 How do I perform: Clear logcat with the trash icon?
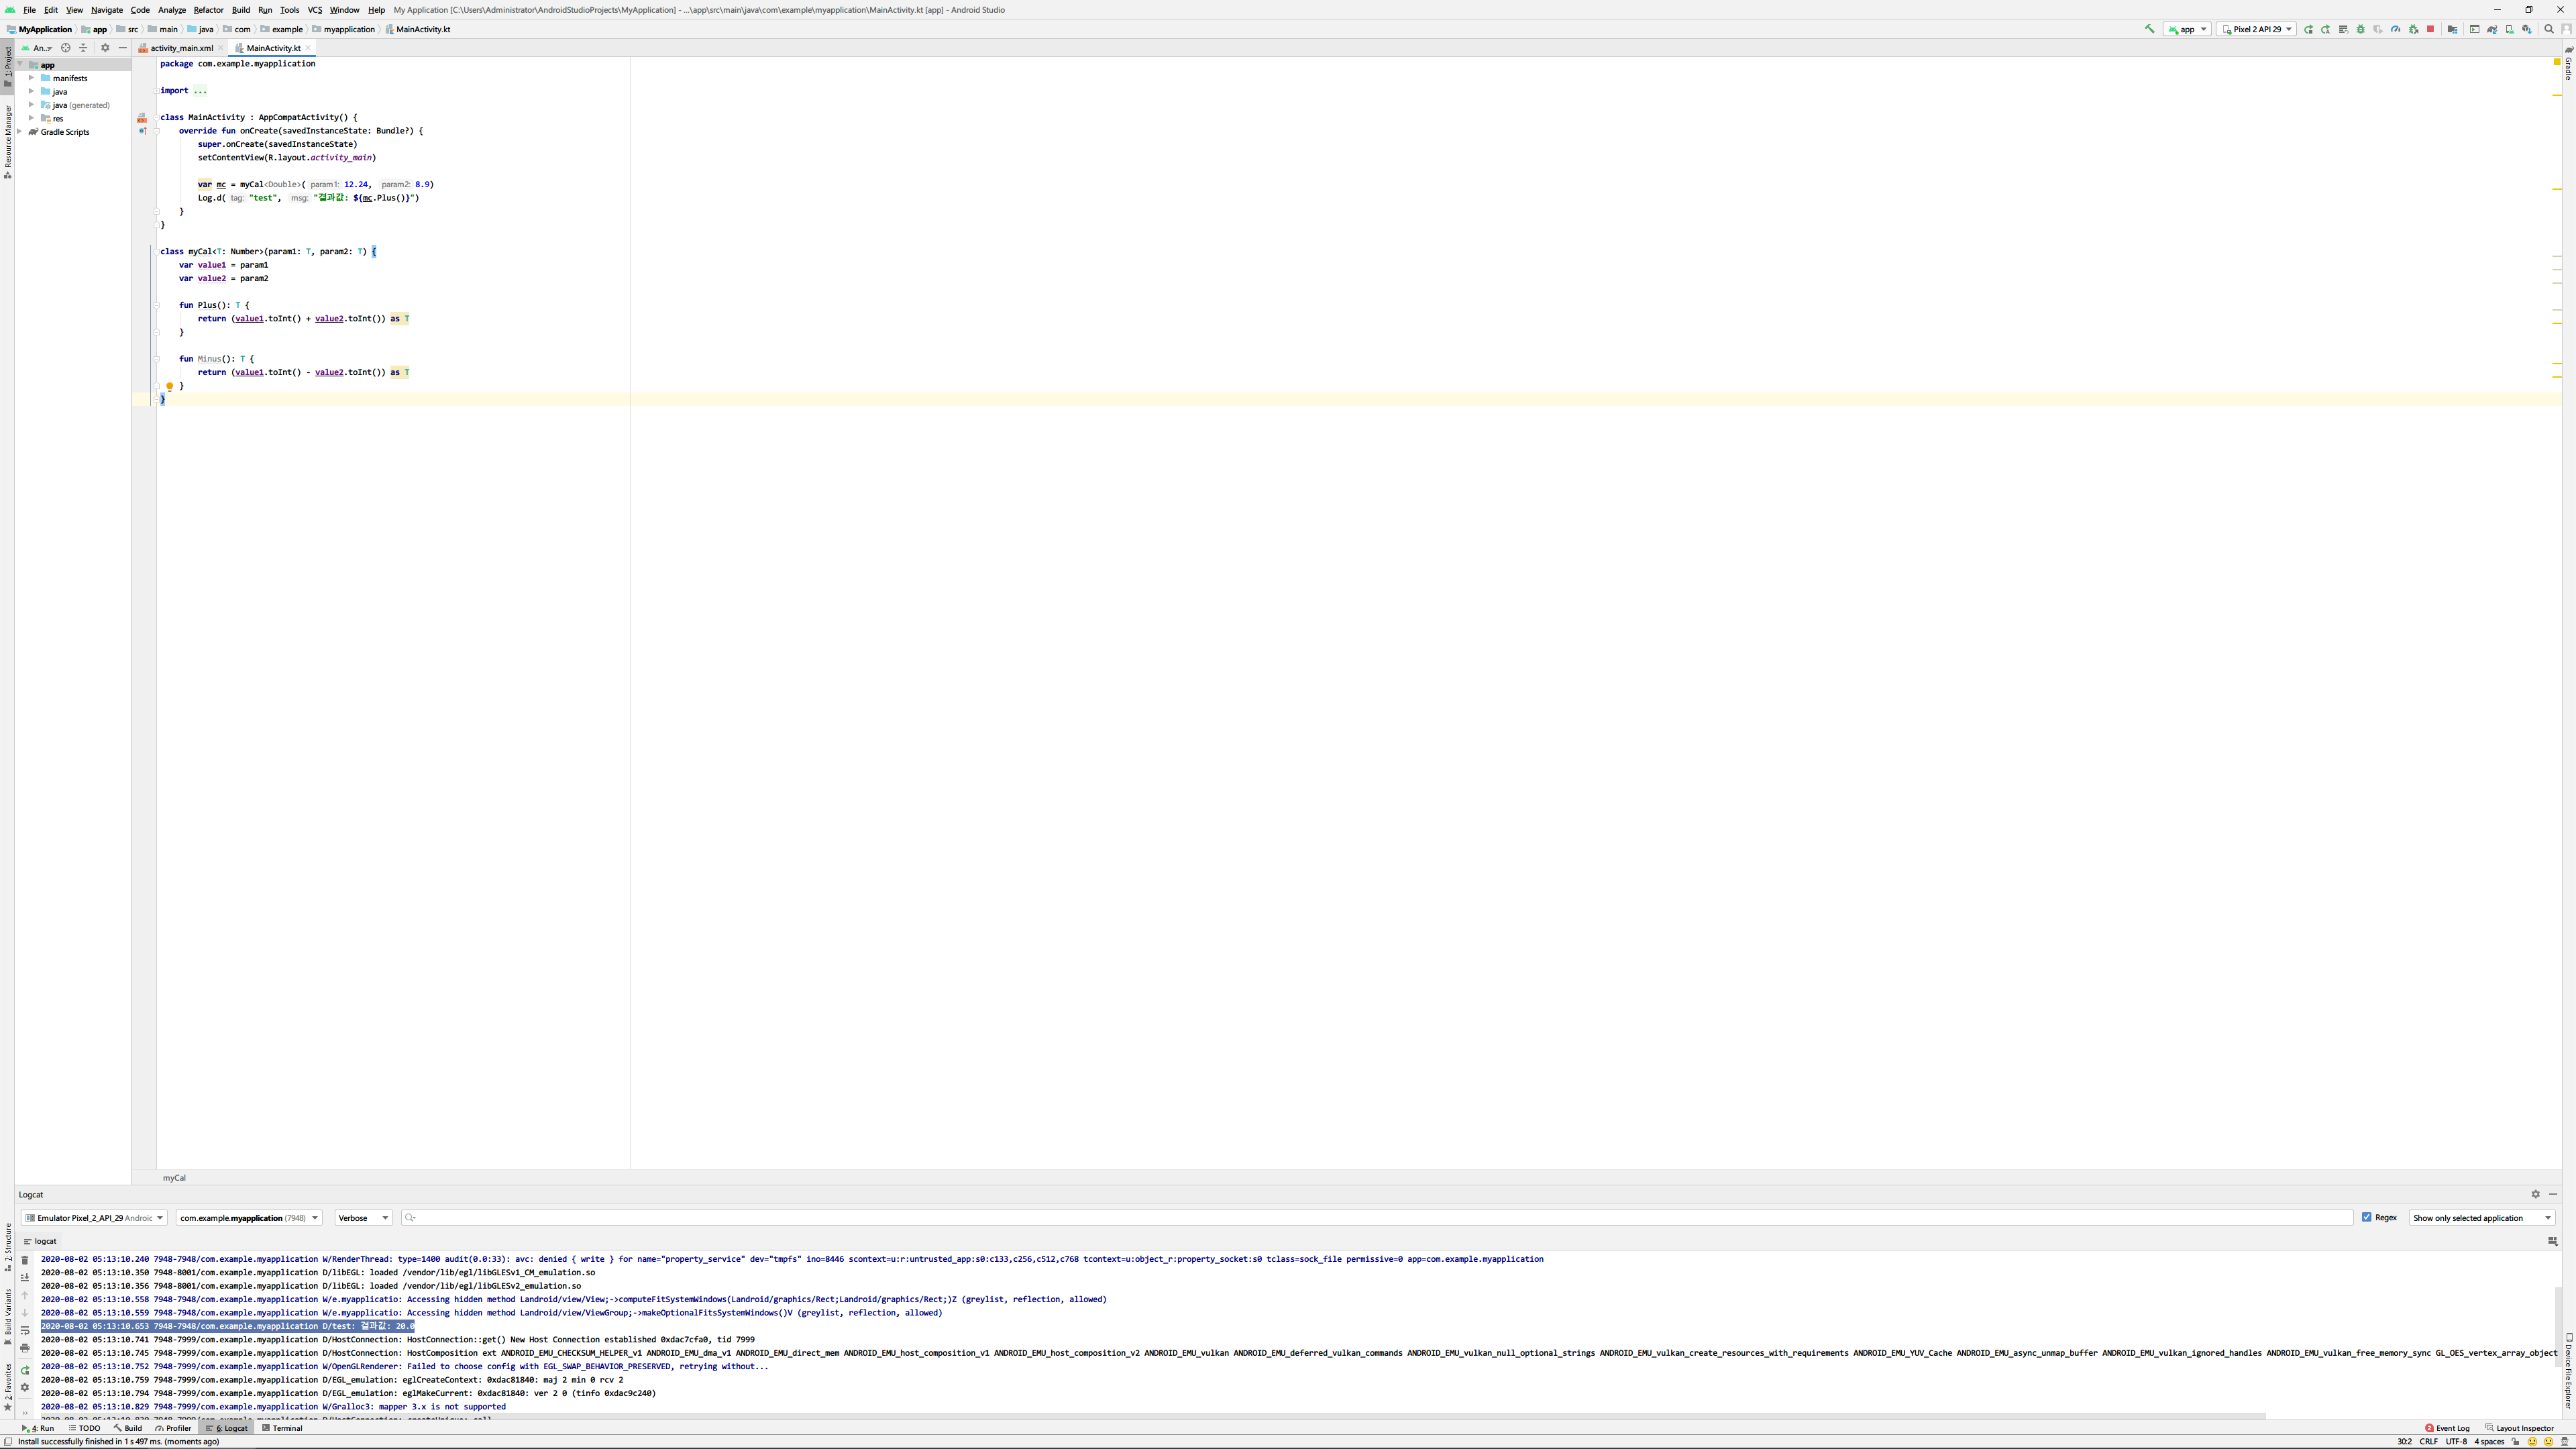point(25,1260)
